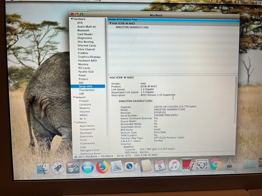Click the volume icon in menu bar
This screenshot has width=262, height=196.
230,2
